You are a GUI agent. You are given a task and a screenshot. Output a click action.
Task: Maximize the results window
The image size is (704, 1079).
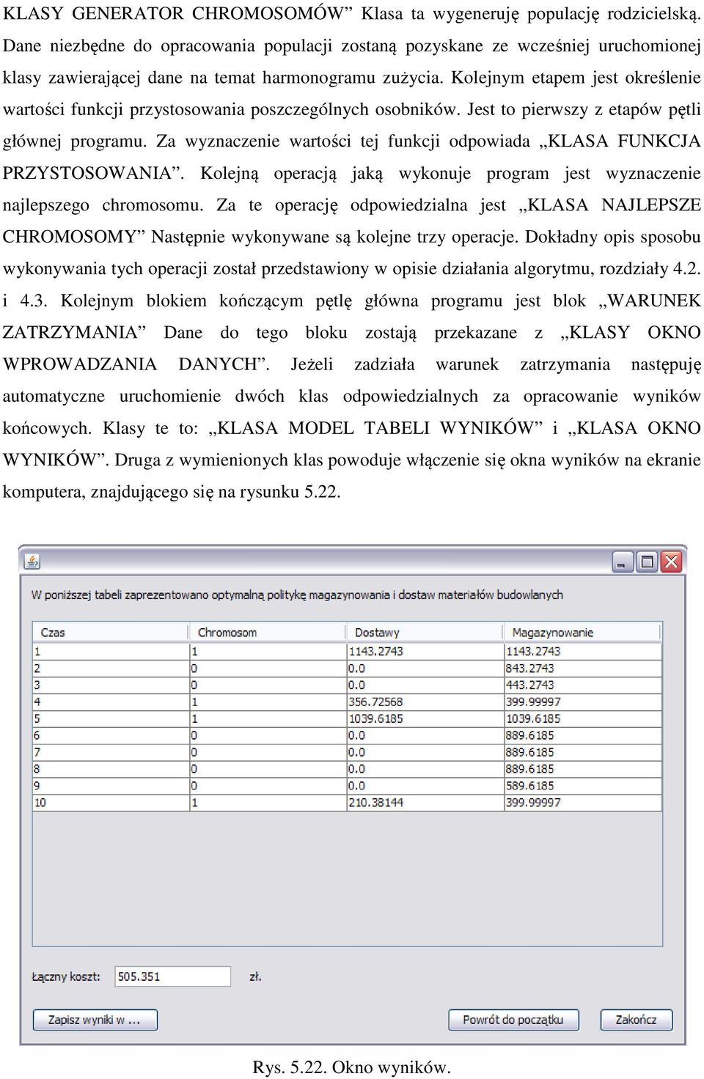coord(647,562)
